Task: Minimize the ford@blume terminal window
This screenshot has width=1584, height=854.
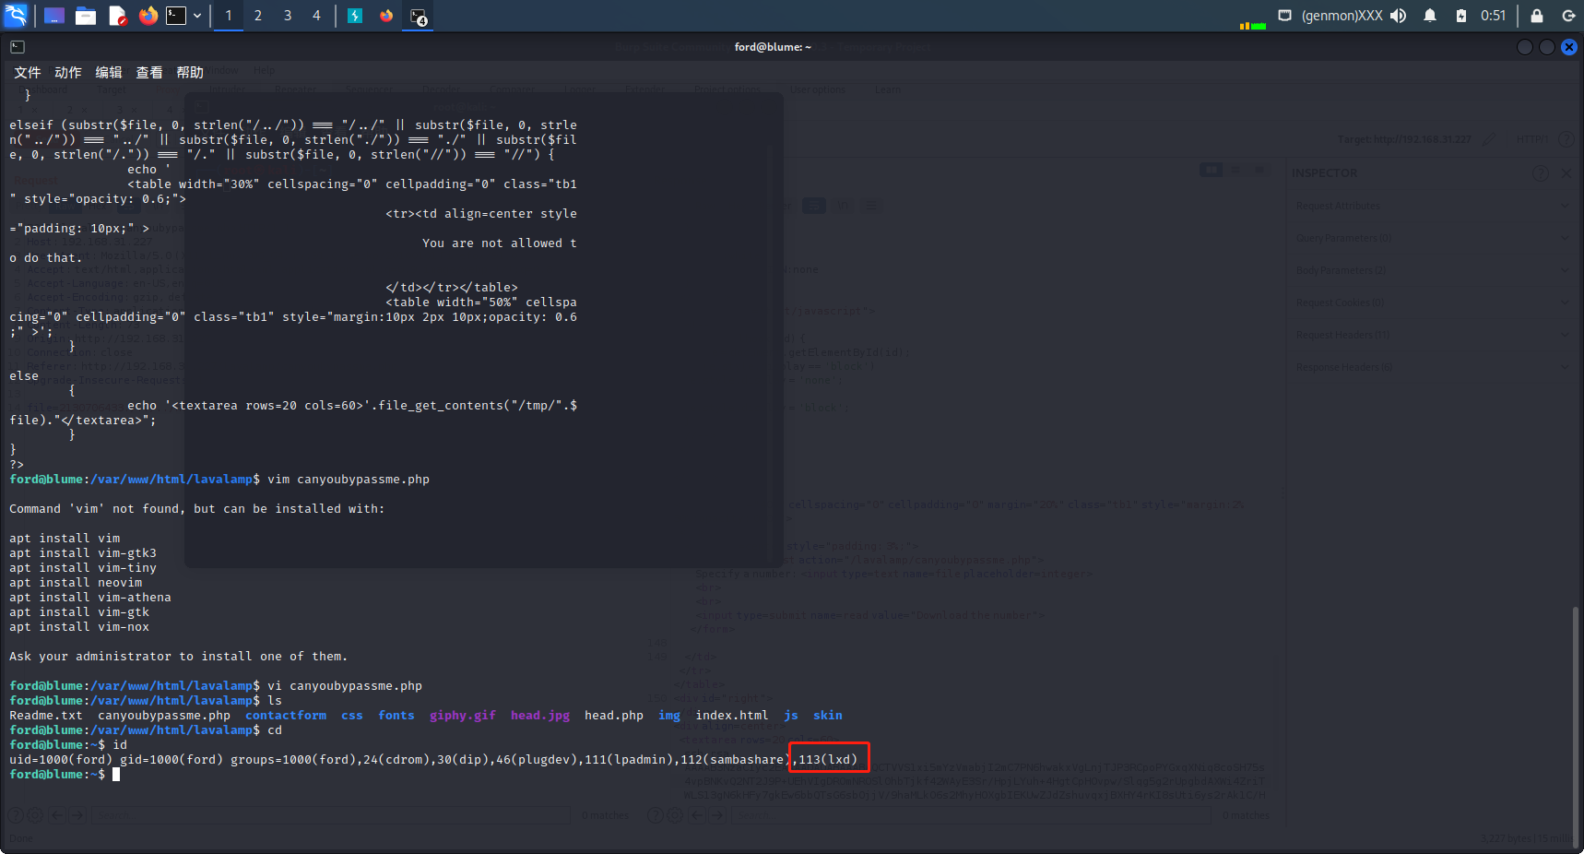Action: click(1525, 47)
